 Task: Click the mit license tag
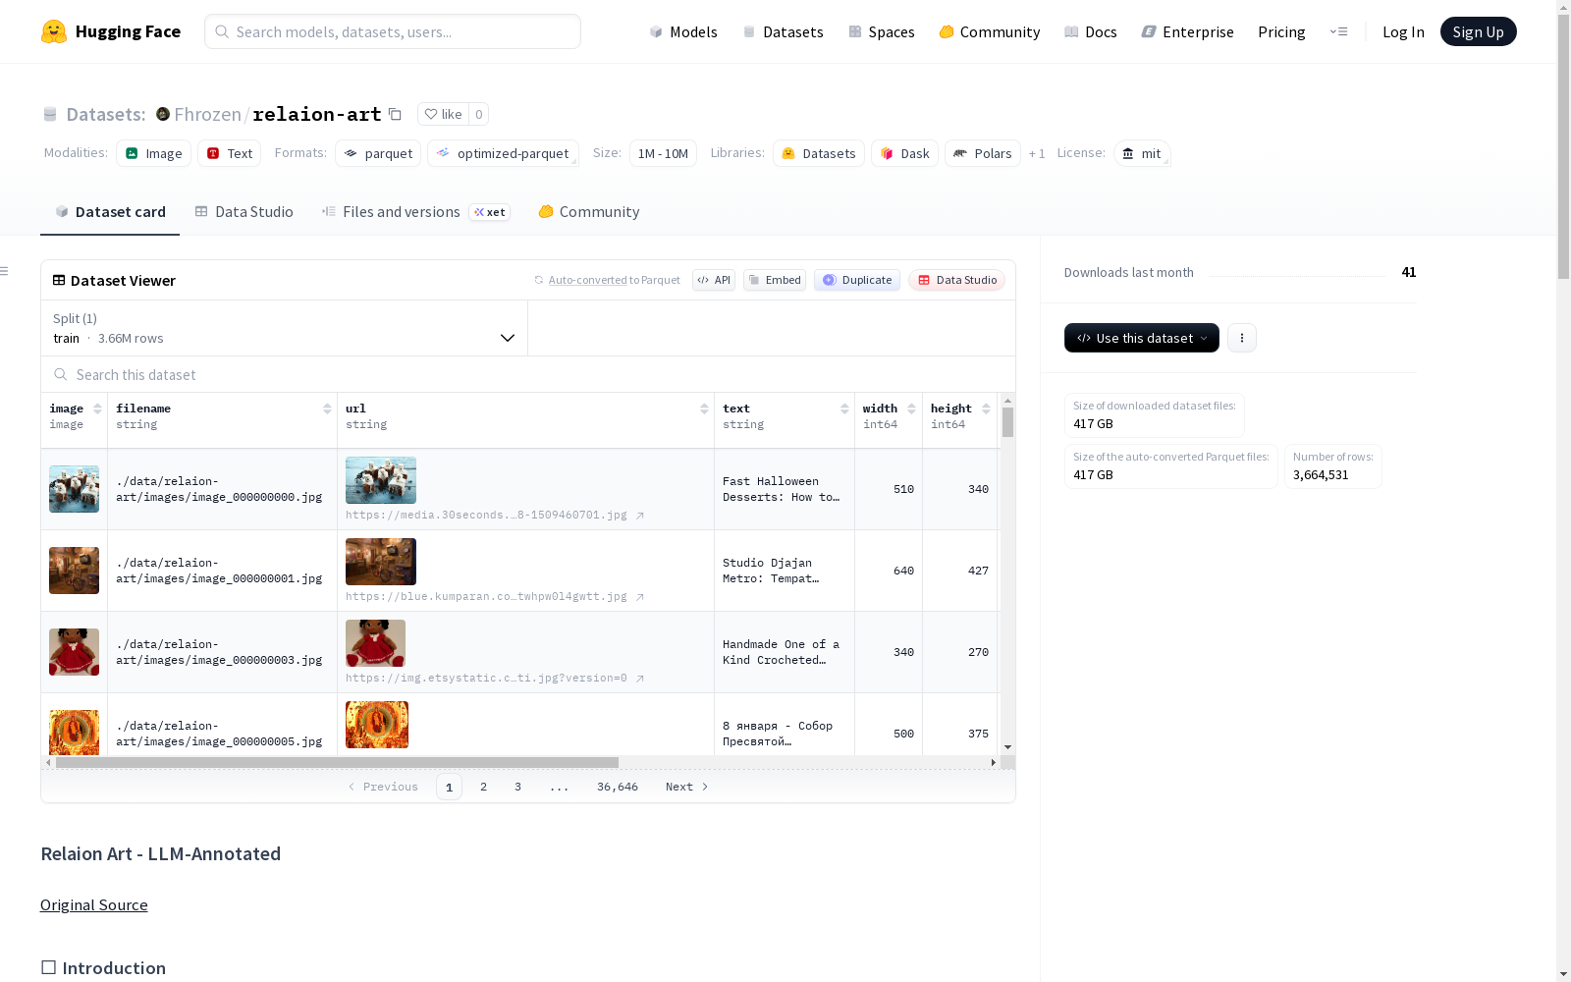point(1142,153)
